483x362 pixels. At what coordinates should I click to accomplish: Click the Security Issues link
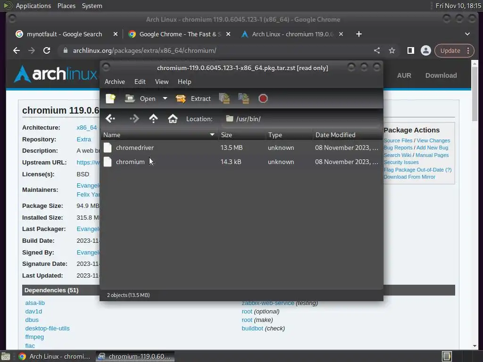point(401,162)
